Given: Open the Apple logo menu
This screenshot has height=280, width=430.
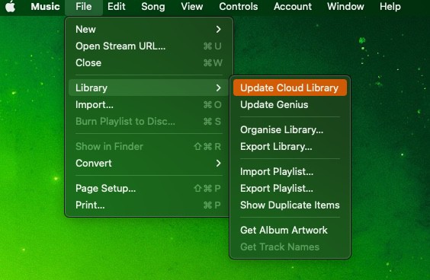Looking at the screenshot, I should tap(10, 6).
